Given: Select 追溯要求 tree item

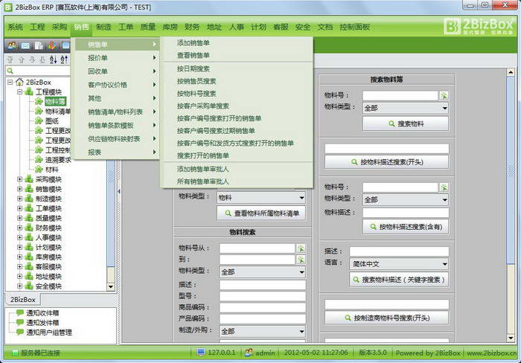Looking at the screenshot, I should (x=58, y=160).
